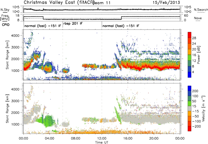Screen dimensions: 208x144
Task: Click the 'Time UT' axis title
Action: (x=102, y=142)
